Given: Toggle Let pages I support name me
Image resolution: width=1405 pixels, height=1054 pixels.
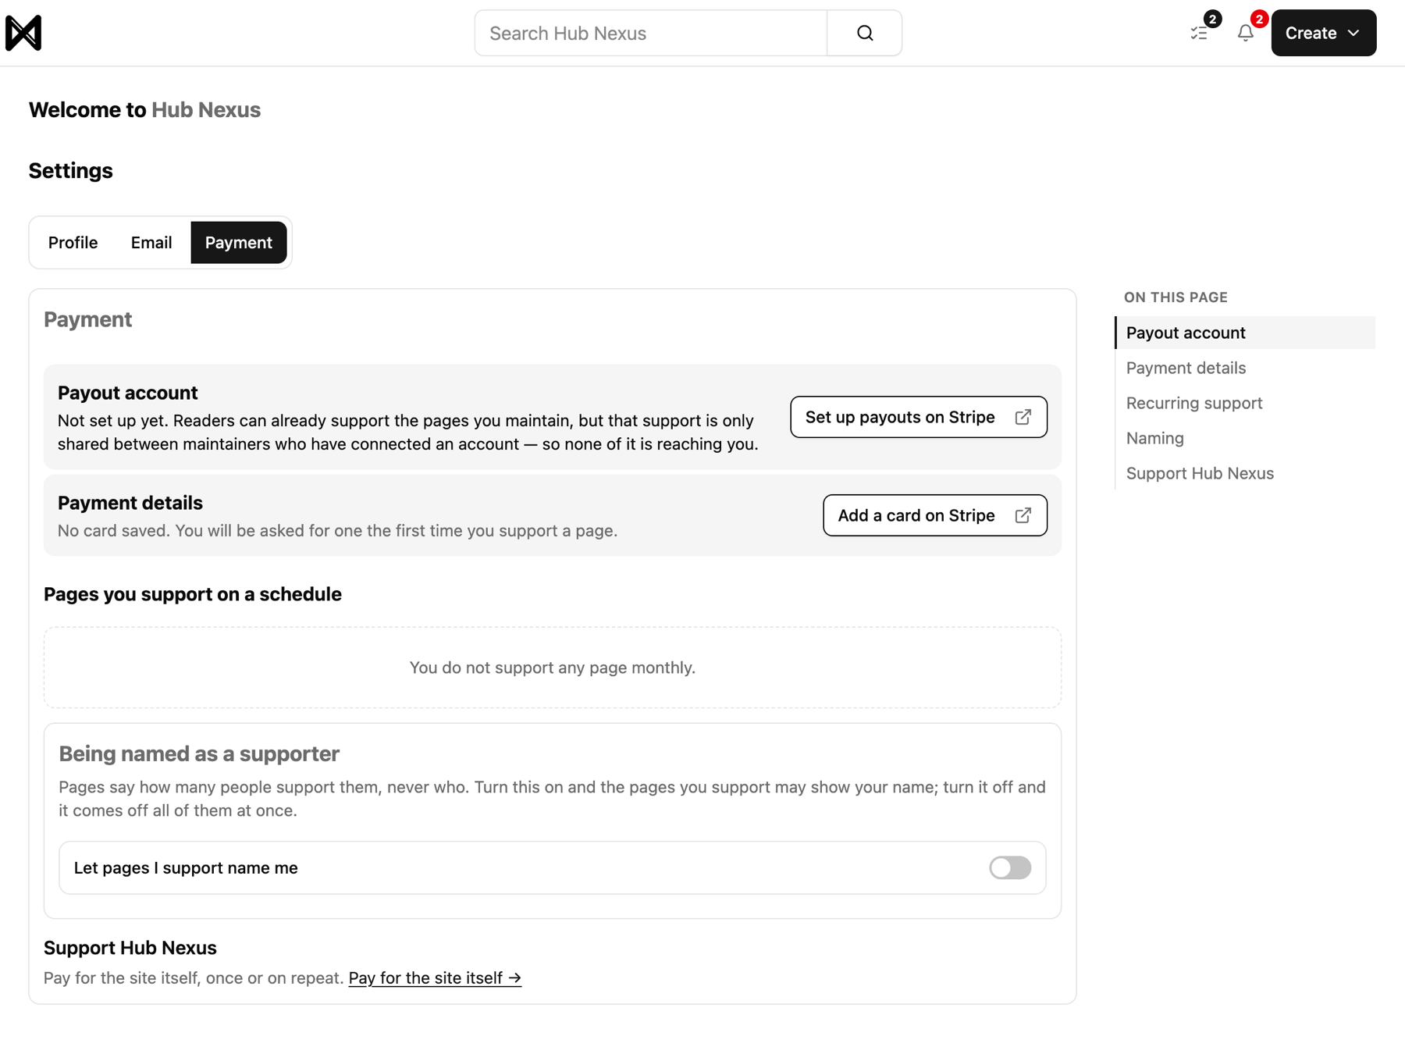Looking at the screenshot, I should (x=1009, y=867).
